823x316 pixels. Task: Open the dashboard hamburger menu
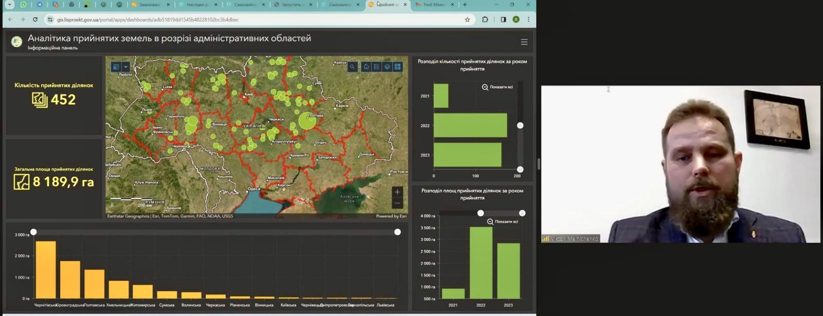524,42
